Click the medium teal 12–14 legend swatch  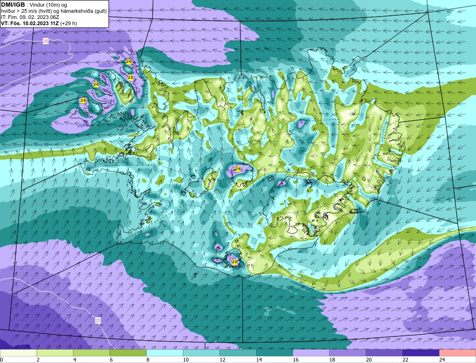click(x=238, y=353)
